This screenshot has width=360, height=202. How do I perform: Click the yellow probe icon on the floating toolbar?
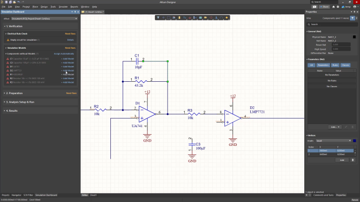tap(227, 18)
